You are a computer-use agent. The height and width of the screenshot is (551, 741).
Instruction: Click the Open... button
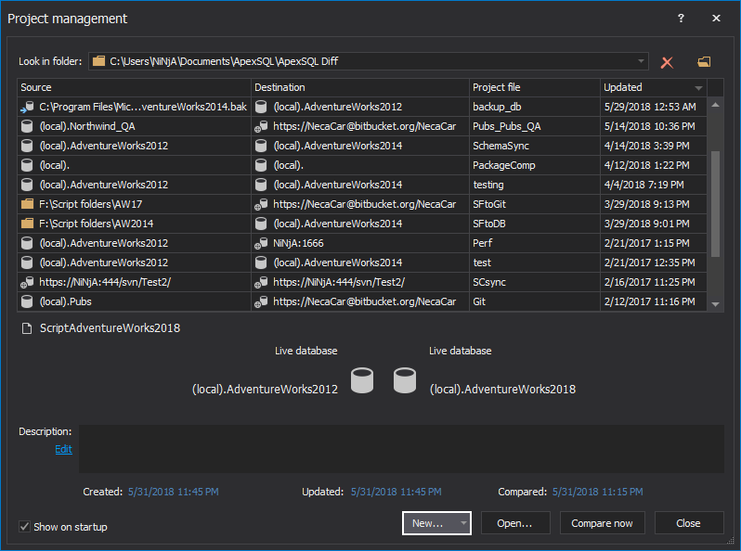(515, 523)
